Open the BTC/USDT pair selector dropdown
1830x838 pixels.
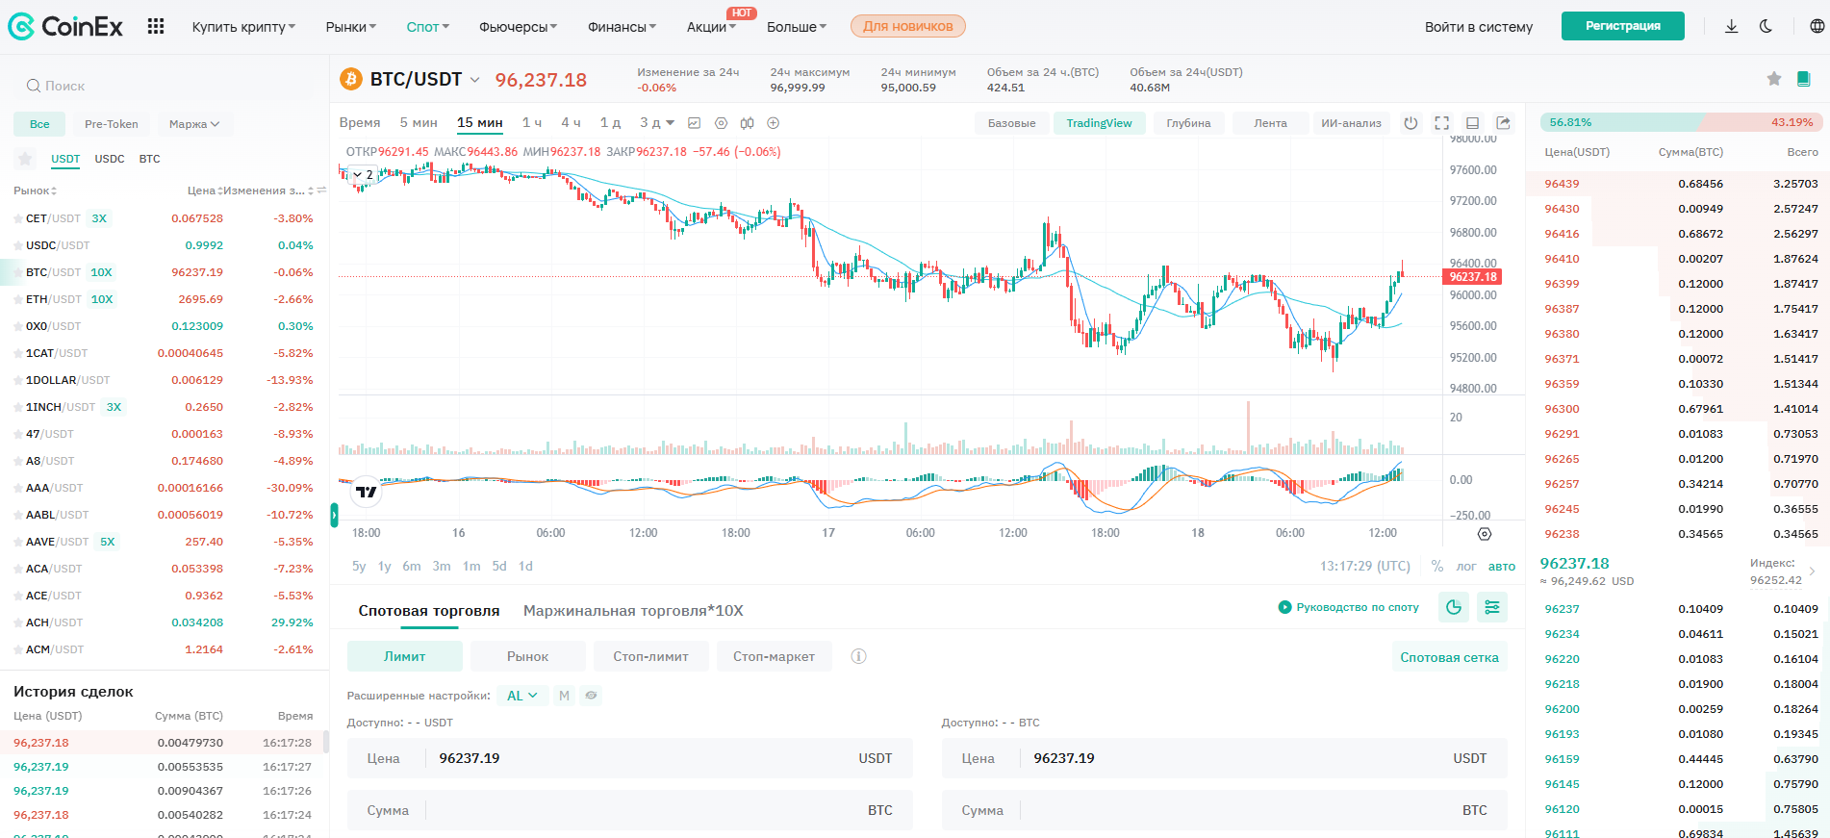475,80
